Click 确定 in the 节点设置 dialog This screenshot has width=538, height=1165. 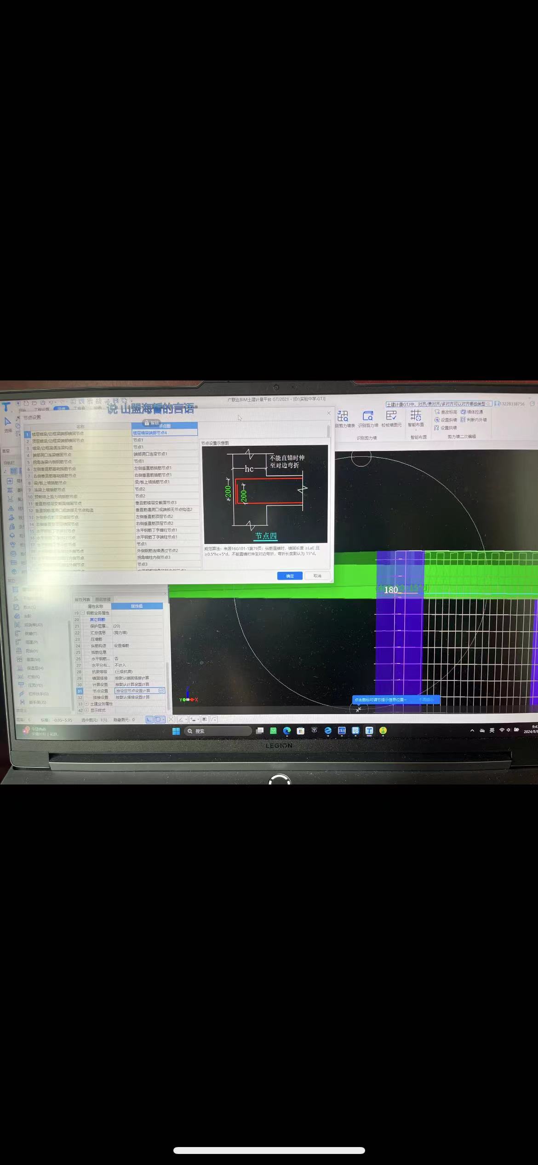click(290, 576)
